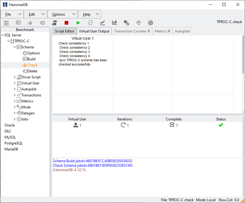
Task: Click the hamburger menu icon in the toolbar
Action: [6, 23]
